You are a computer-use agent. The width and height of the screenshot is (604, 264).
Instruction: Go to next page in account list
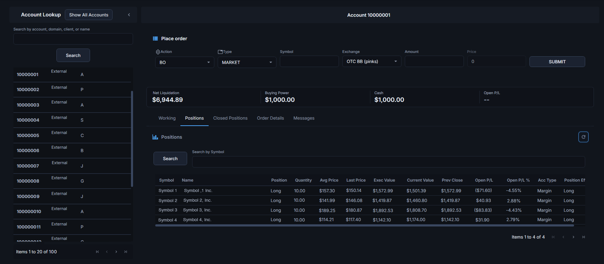[116, 252]
